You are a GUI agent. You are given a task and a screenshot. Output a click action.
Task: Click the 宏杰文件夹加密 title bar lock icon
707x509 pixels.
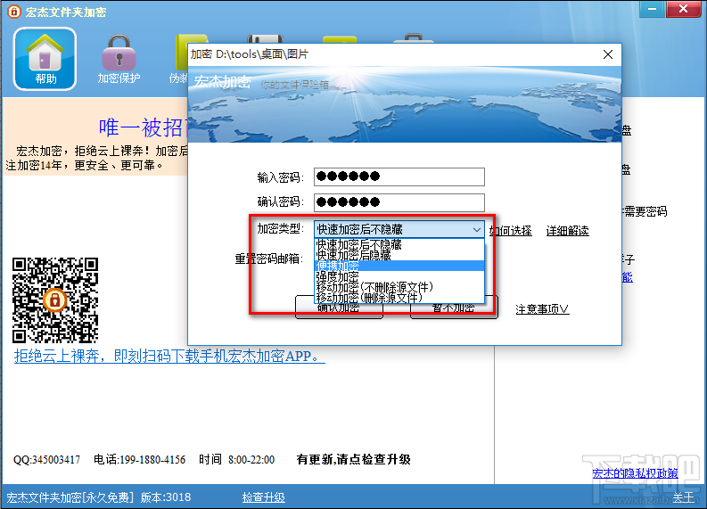coord(13,12)
